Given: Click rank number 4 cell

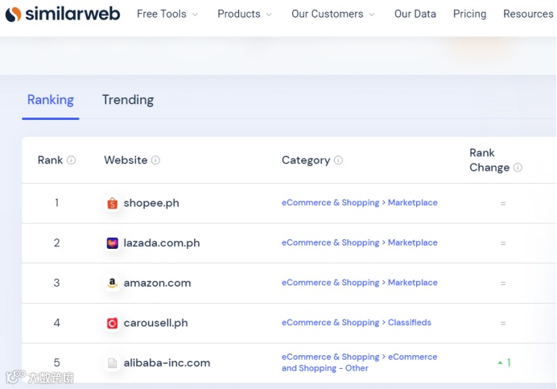Looking at the screenshot, I should 56,323.
